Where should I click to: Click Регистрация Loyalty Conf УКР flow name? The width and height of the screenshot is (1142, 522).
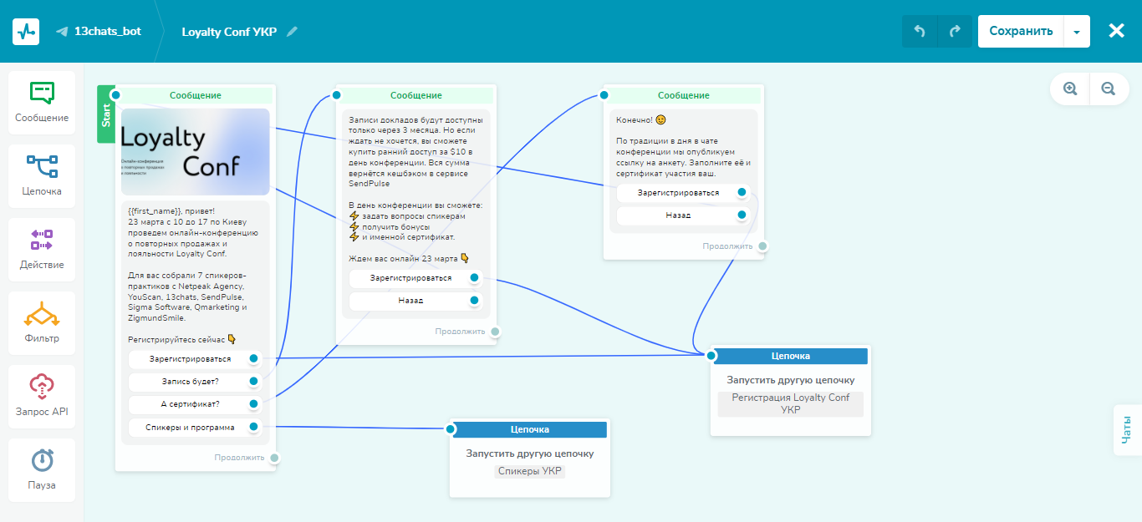tap(791, 403)
